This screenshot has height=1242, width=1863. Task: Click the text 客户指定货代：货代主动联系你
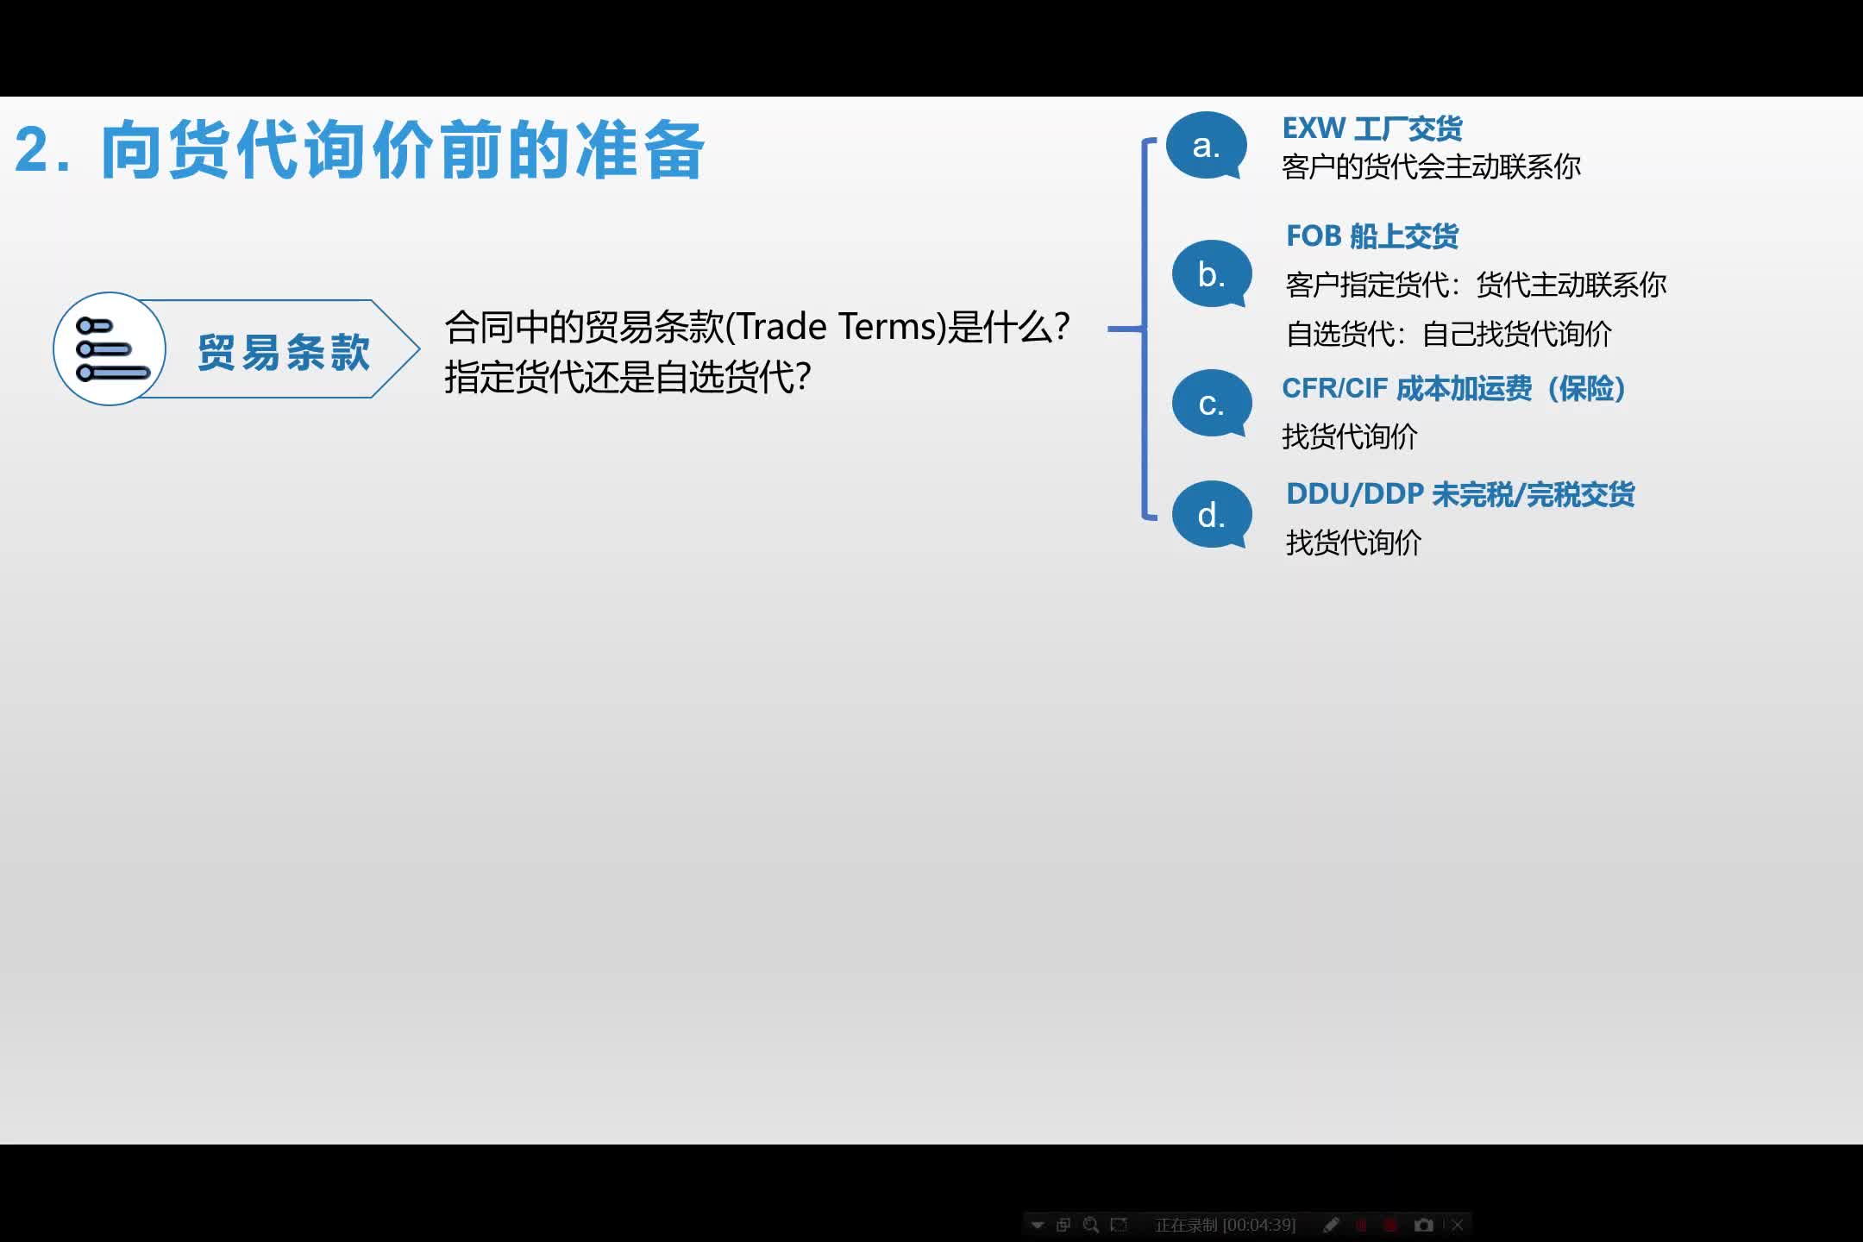1476,285
